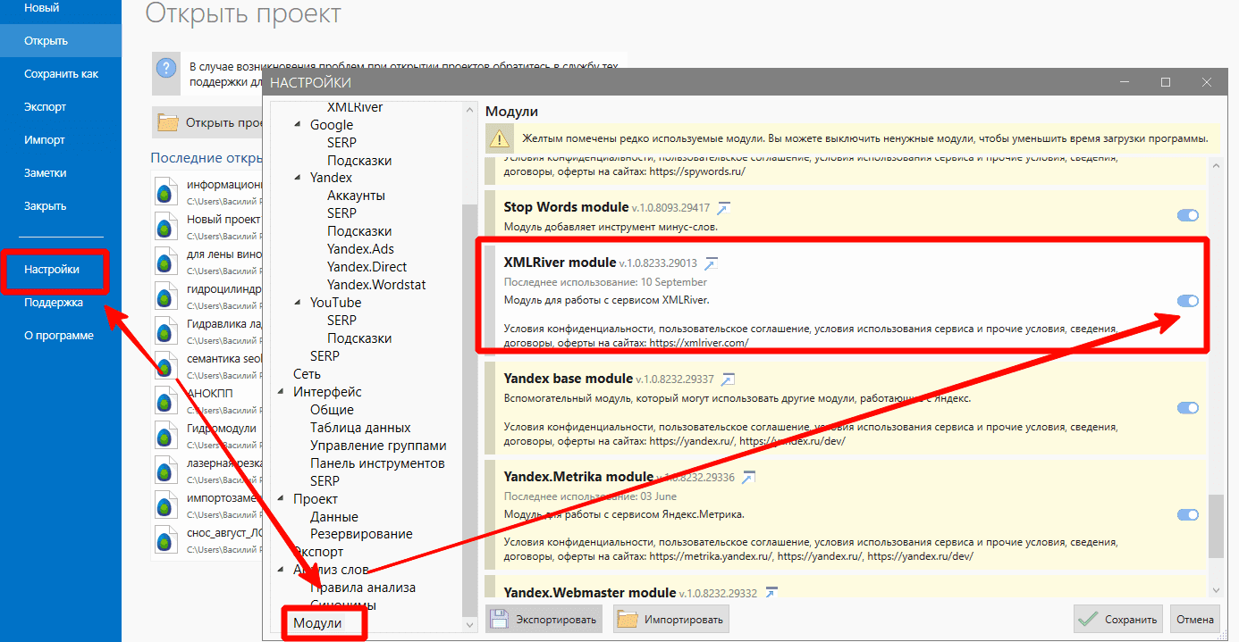This screenshot has height=642, width=1239.
Task: Click the folder icon on Открыть проект button
Action: 167,122
